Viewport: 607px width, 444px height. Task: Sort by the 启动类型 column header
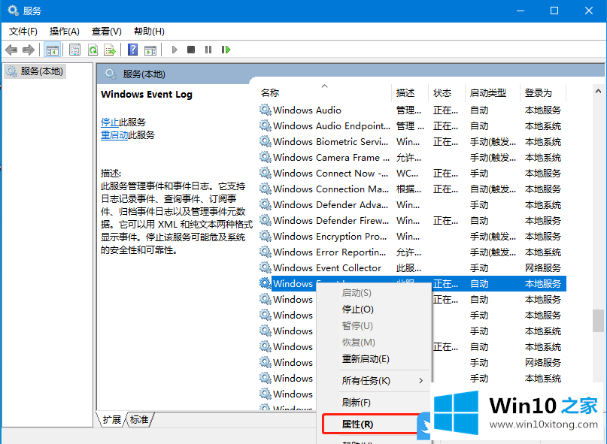point(493,93)
